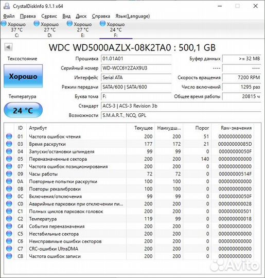Click status icon for Частота ошибок записи
The width and height of the screenshot is (265, 278).
tap(9, 256)
